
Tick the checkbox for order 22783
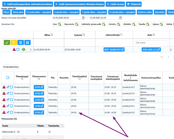tap(12, 100)
